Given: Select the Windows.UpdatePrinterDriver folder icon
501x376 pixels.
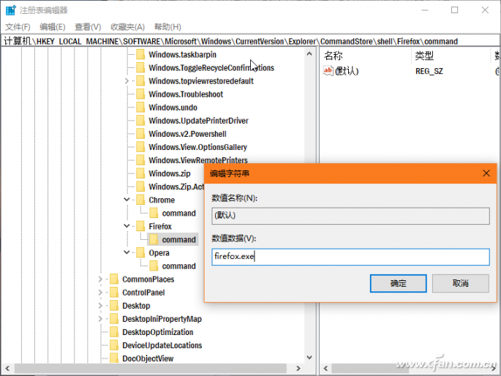Looking at the screenshot, I should coord(140,121).
